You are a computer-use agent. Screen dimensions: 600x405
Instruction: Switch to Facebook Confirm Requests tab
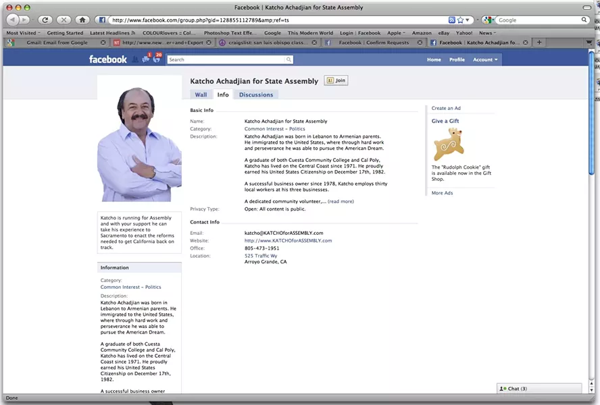(x=374, y=43)
